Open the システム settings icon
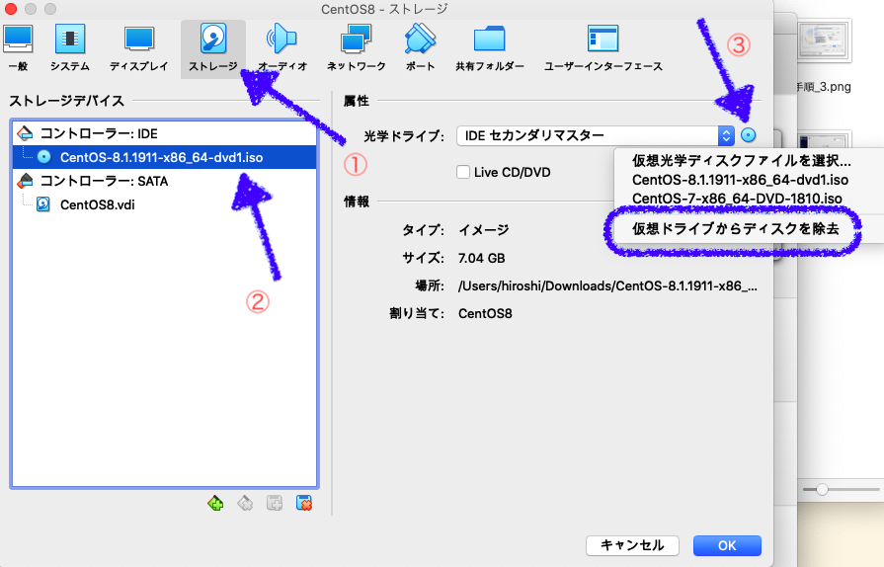Image resolution: width=884 pixels, height=567 pixels. [x=69, y=48]
